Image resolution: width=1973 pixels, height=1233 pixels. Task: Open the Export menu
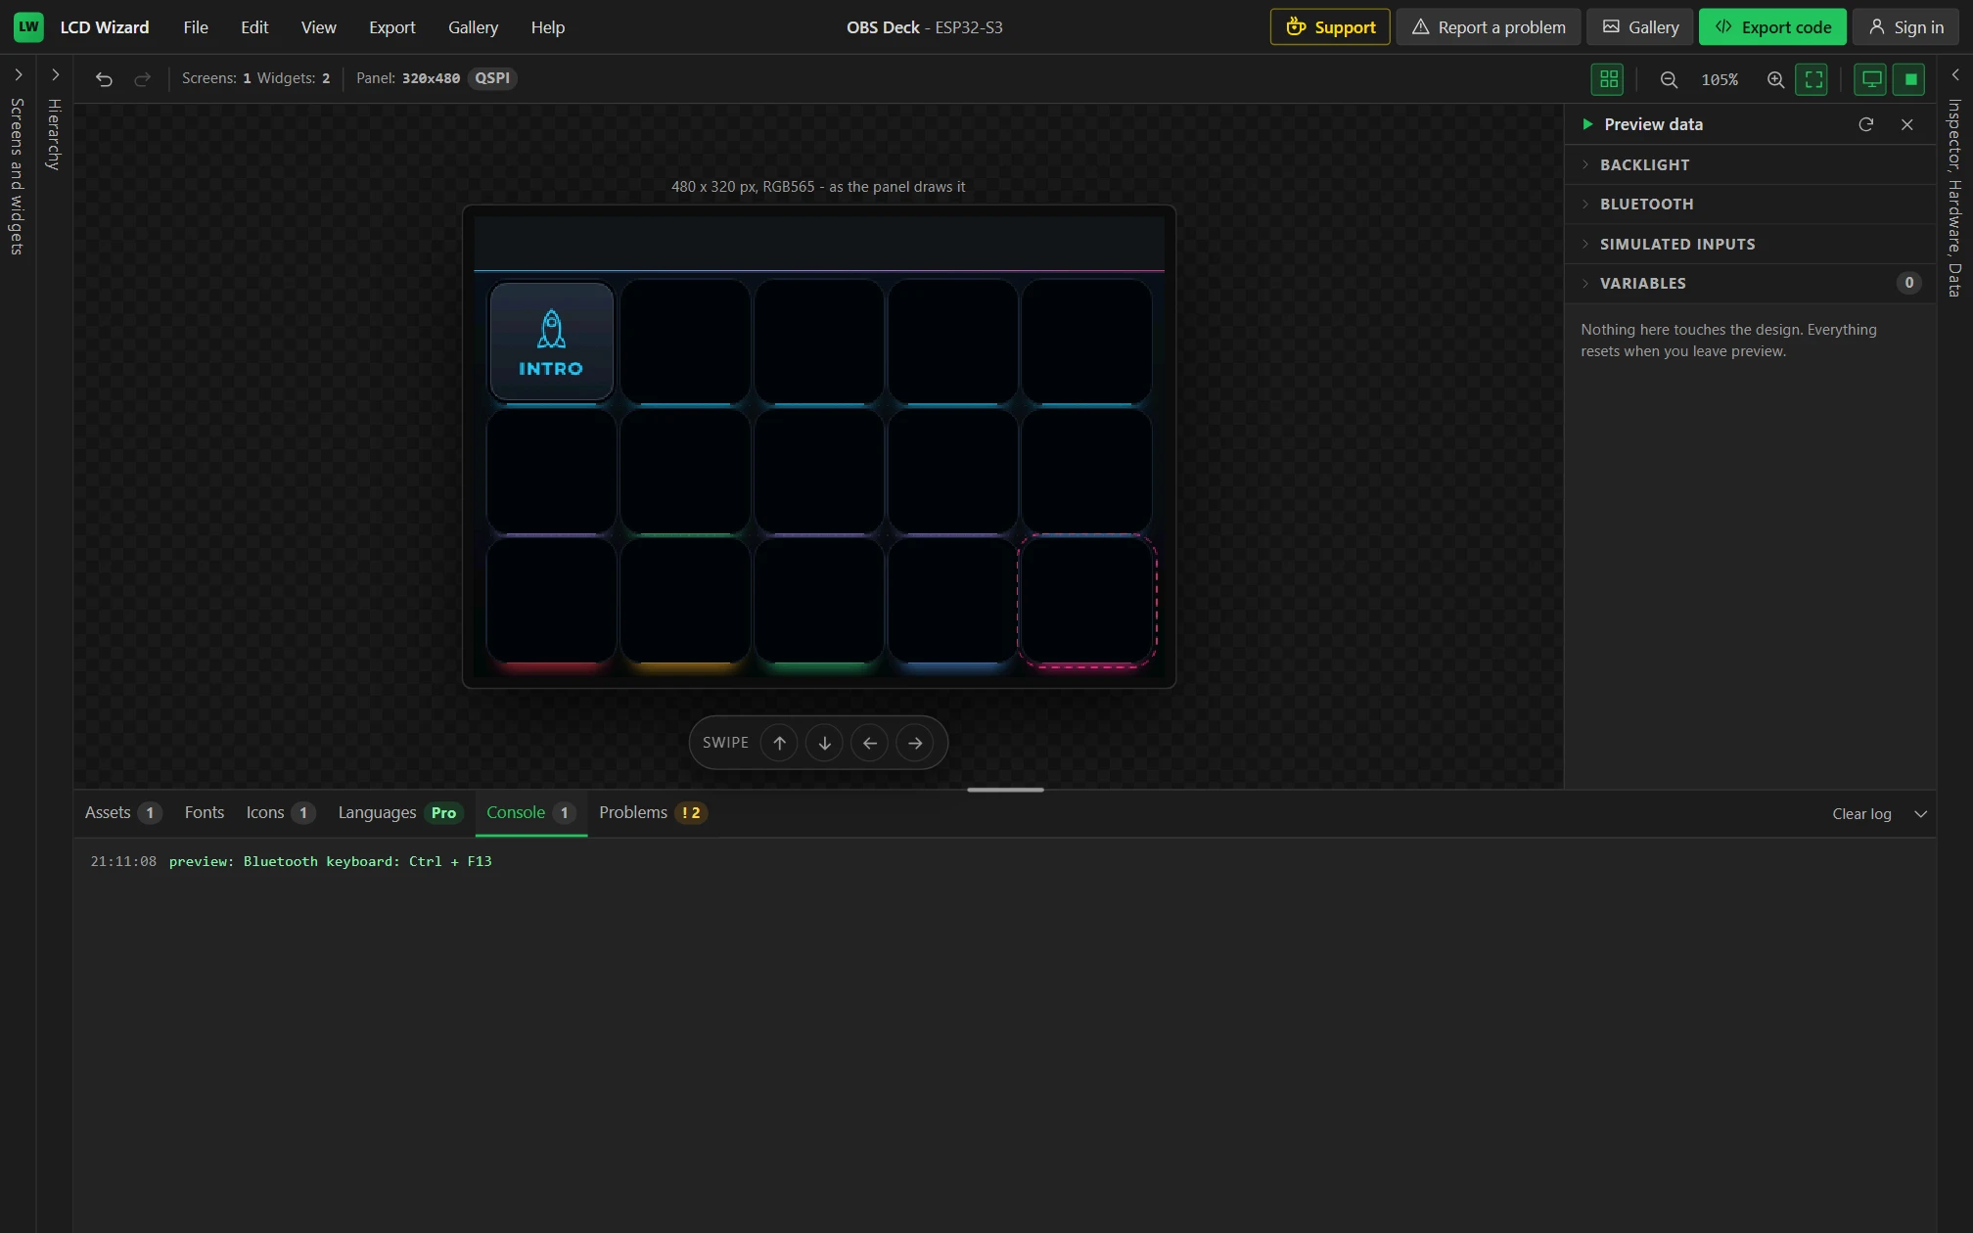[391, 26]
